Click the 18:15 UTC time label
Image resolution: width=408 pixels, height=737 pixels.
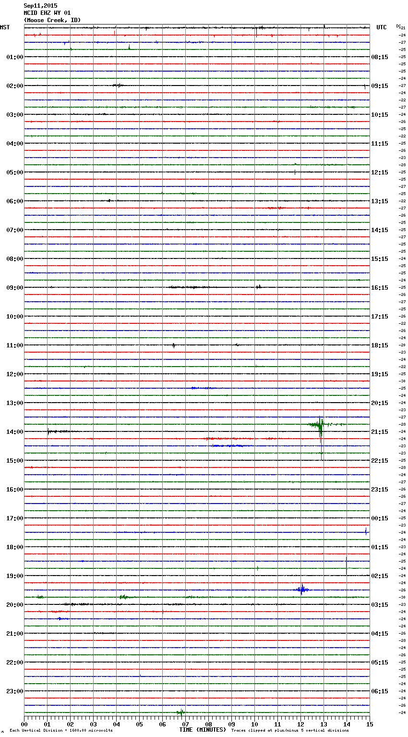pyautogui.click(x=380, y=345)
